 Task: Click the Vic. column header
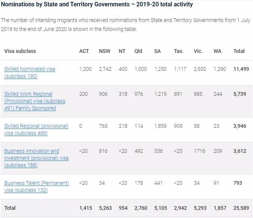pyautogui.click(x=198, y=51)
